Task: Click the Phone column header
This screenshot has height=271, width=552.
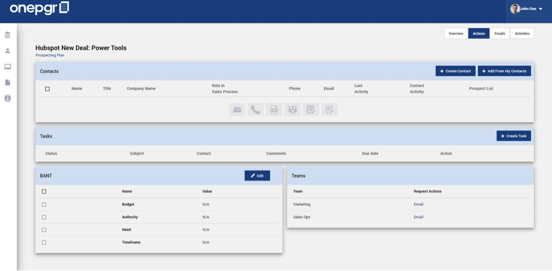Action: 294,89
